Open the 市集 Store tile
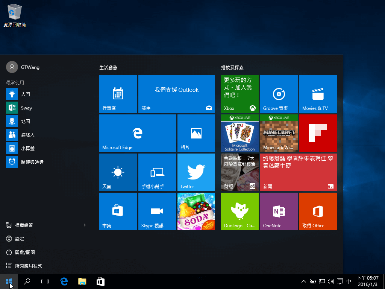 [118, 211]
